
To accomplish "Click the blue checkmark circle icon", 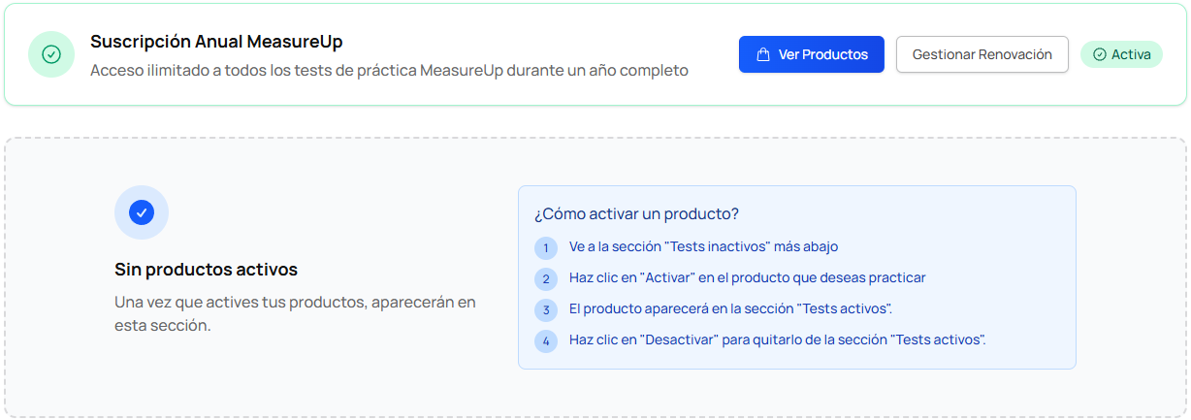I will [142, 212].
